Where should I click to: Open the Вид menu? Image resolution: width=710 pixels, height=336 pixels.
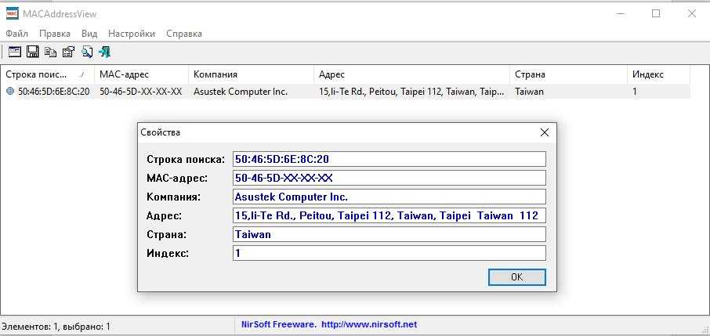coord(89,34)
